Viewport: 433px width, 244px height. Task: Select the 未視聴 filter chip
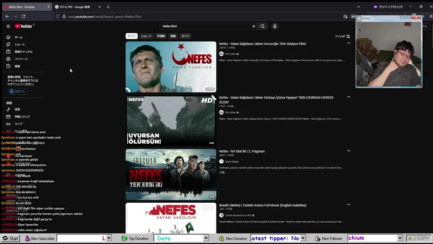coord(161,36)
